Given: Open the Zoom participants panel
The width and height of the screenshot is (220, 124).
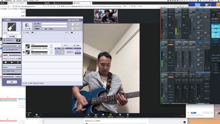Looking at the screenshot, I should (96, 115).
